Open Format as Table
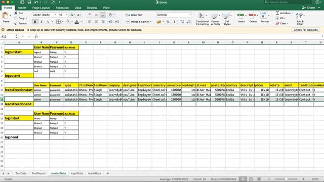This screenshot has width=324, height=182. pyautogui.click(x=215, y=19)
